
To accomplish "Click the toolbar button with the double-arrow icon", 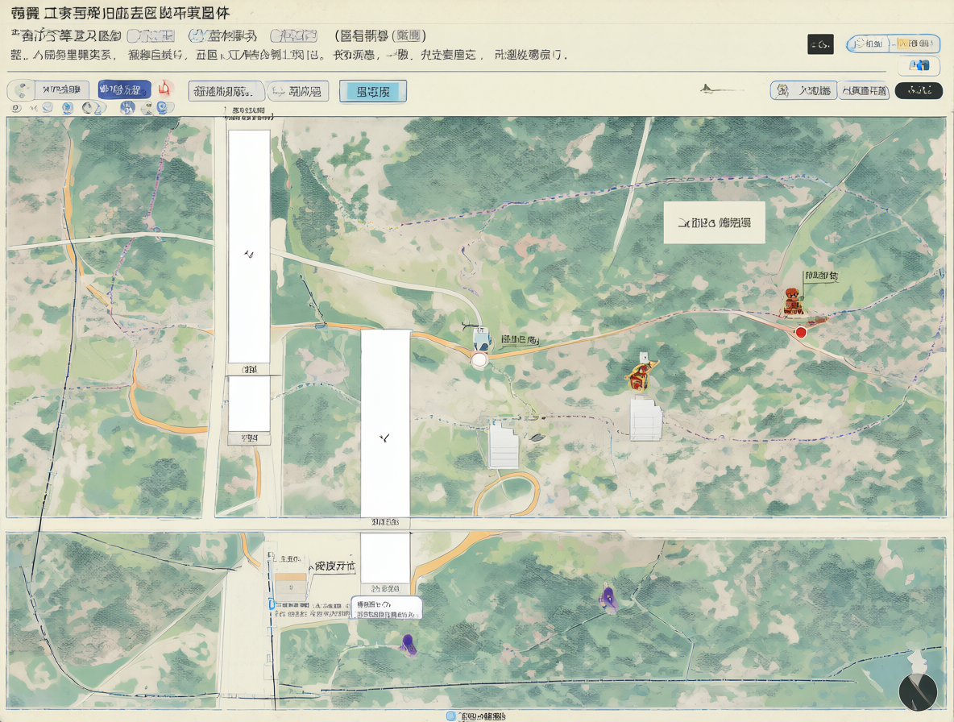I will 298,91.
